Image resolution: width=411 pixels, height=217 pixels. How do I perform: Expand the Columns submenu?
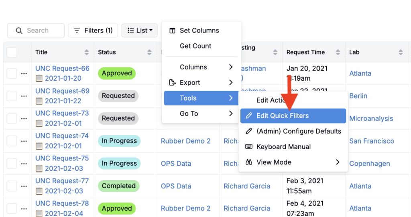point(201,67)
